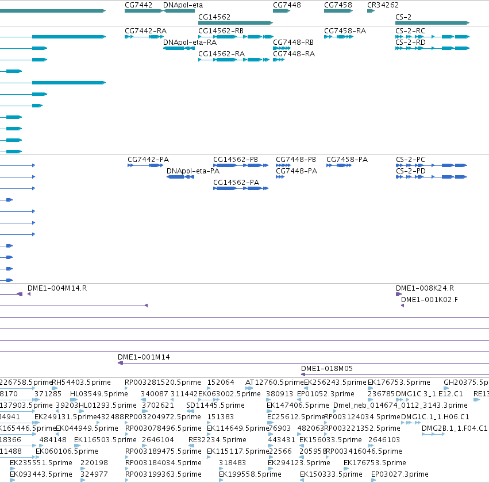Click the RP003078496.5prime EST label
Viewport: 489px width, 483px height.
pyautogui.click(x=163, y=428)
